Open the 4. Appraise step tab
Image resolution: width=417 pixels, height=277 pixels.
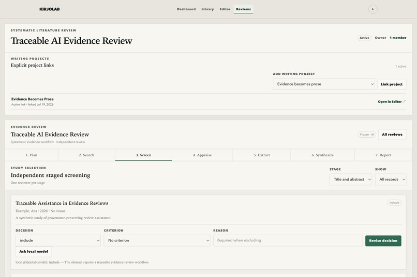(202, 155)
